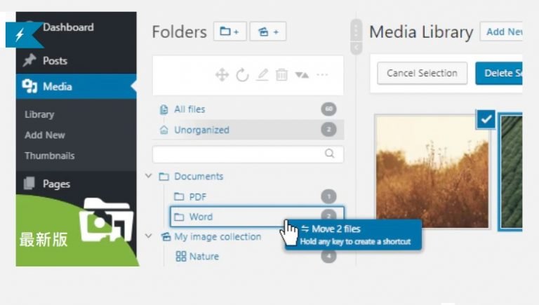Viewport: 539px width, 305px height.
Task: Uncheck the selected field photo checkmark
Action: click(486, 119)
